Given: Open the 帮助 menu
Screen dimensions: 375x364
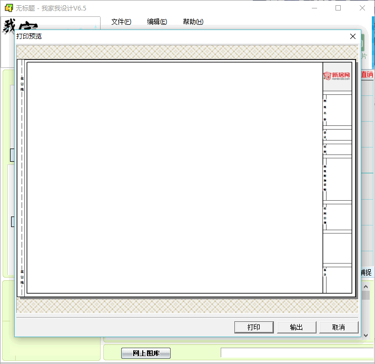Looking at the screenshot, I should [193, 22].
